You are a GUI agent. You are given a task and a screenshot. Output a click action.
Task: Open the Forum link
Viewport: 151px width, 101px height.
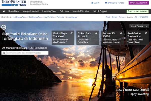(122, 17)
